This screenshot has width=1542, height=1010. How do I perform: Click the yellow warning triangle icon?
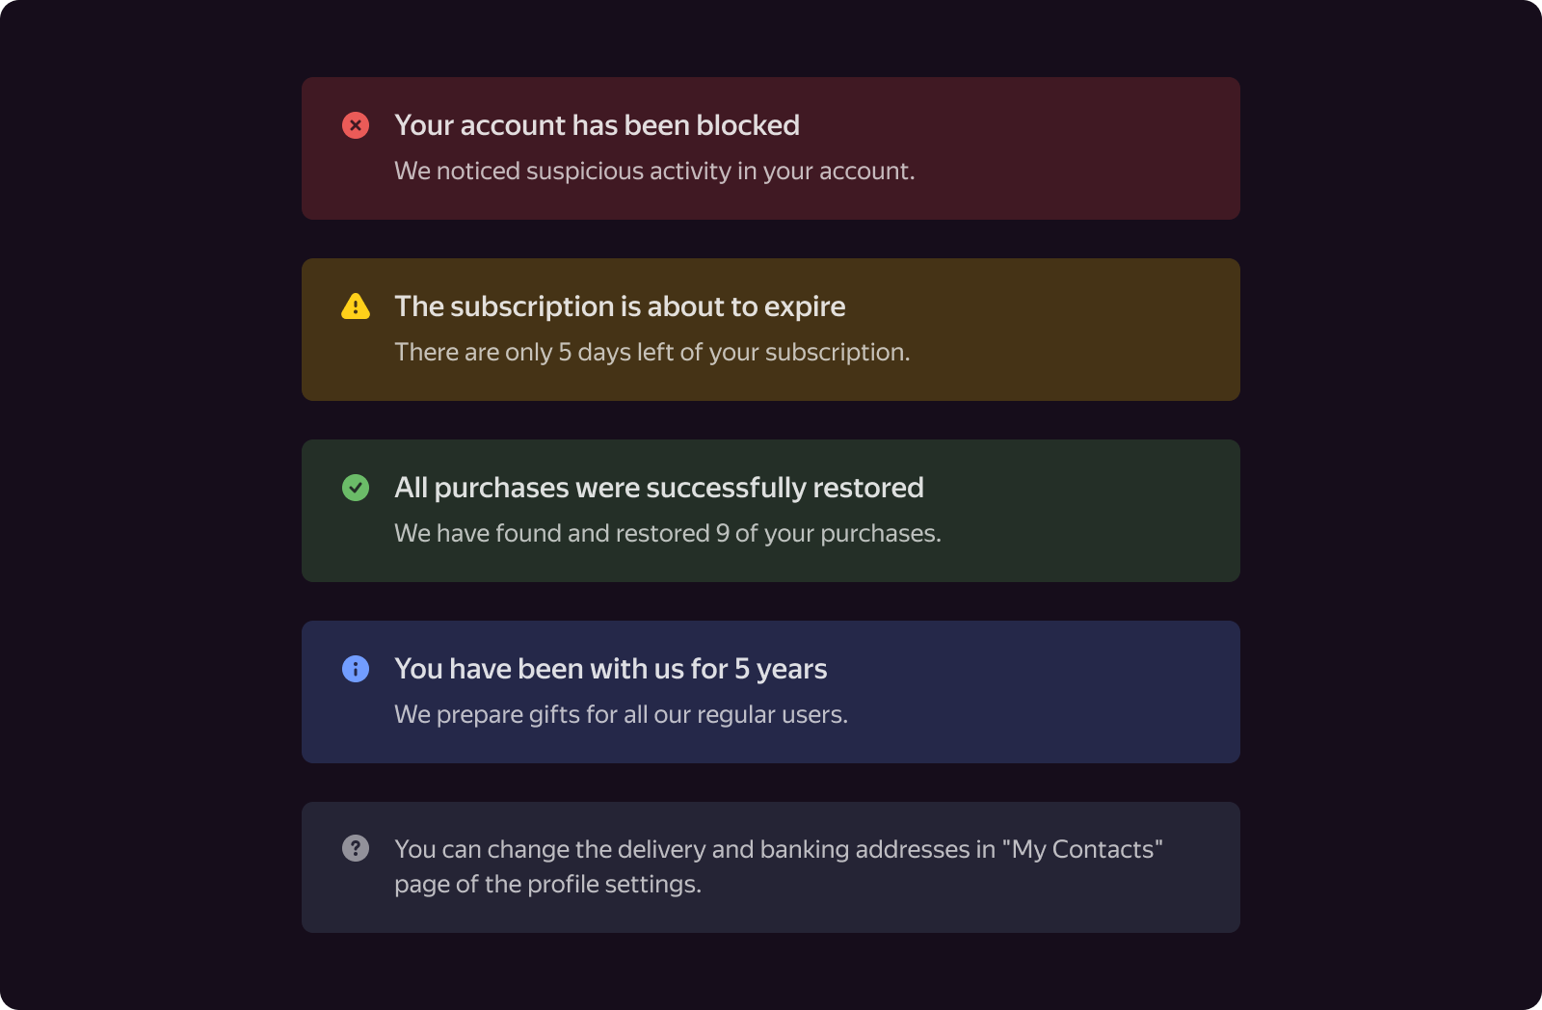pyautogui.click(x=356, y=306)
